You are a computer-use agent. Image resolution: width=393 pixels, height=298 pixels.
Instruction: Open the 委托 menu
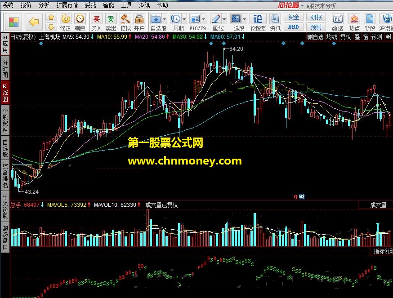[90, 5]
